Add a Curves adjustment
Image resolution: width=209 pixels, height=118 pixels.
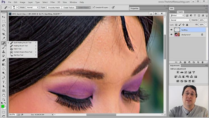(186, 72)
